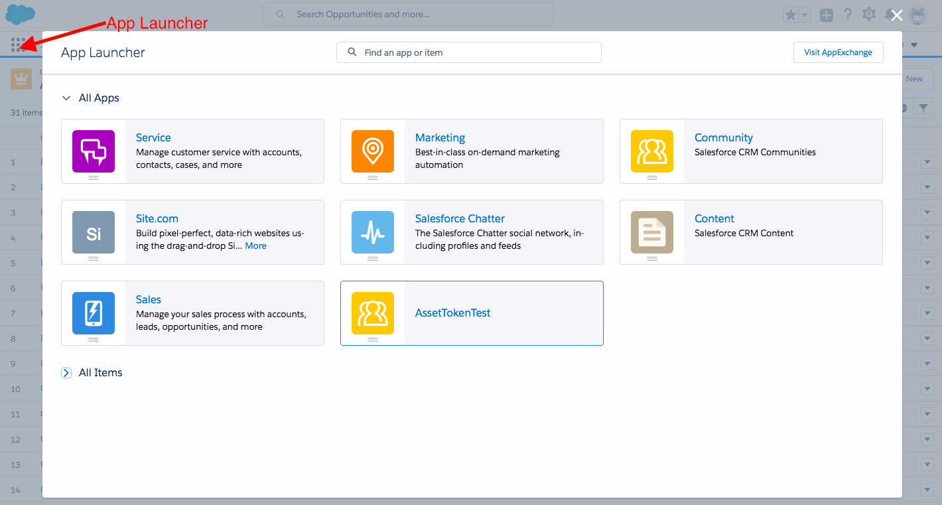The image size is (942, 505).
Task: Click the magnifier icon in app search
Action: [x=352, y=52]
